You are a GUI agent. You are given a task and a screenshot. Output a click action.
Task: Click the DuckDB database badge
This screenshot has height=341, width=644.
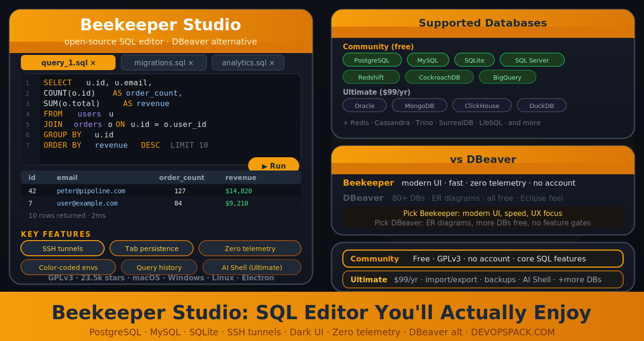(x=542, y=105)
